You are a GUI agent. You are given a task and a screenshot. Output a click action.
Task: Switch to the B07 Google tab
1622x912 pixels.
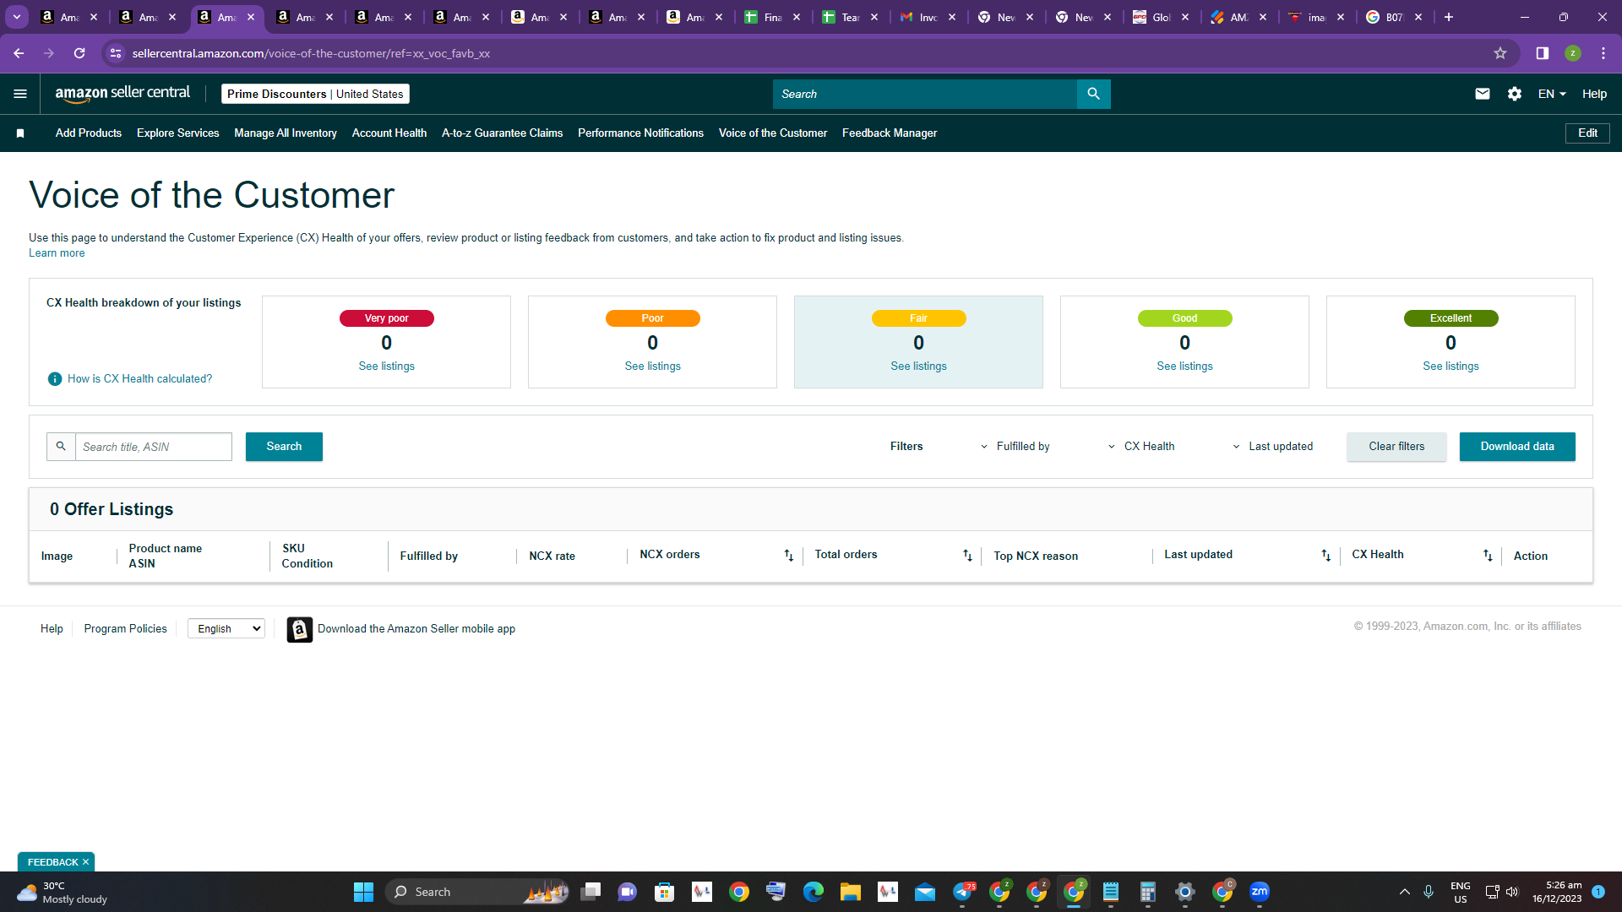click(1388, 17)
